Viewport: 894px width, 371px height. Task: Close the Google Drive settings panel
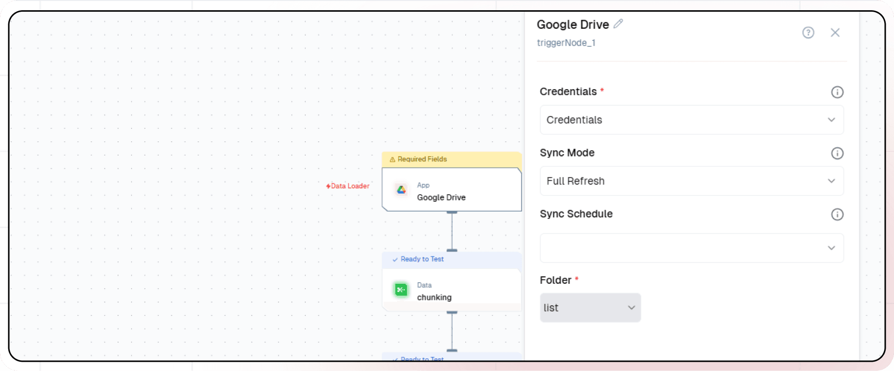pos(835,33)
